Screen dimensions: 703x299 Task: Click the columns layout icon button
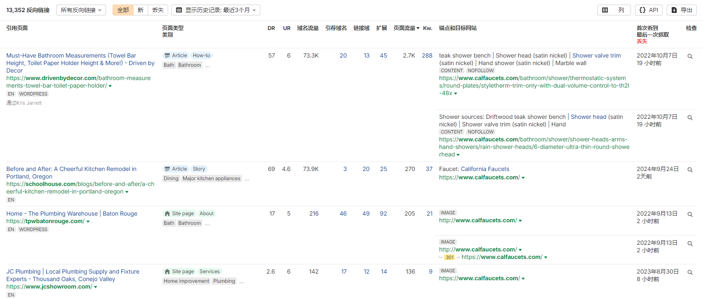click(613, 10)
